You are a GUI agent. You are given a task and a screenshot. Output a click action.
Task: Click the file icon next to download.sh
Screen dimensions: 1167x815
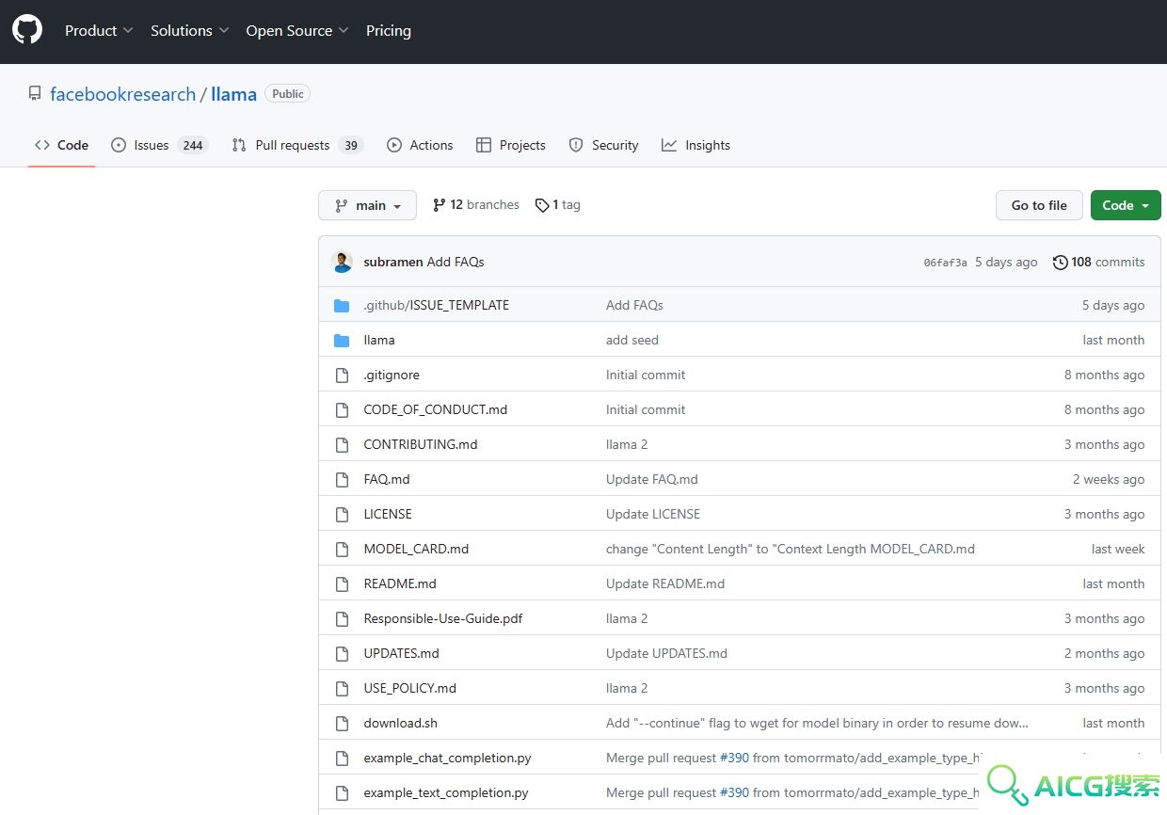343,724
